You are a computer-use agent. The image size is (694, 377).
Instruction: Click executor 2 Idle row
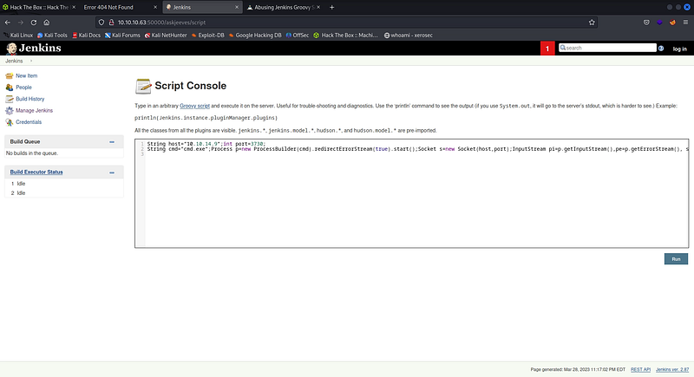63,193
